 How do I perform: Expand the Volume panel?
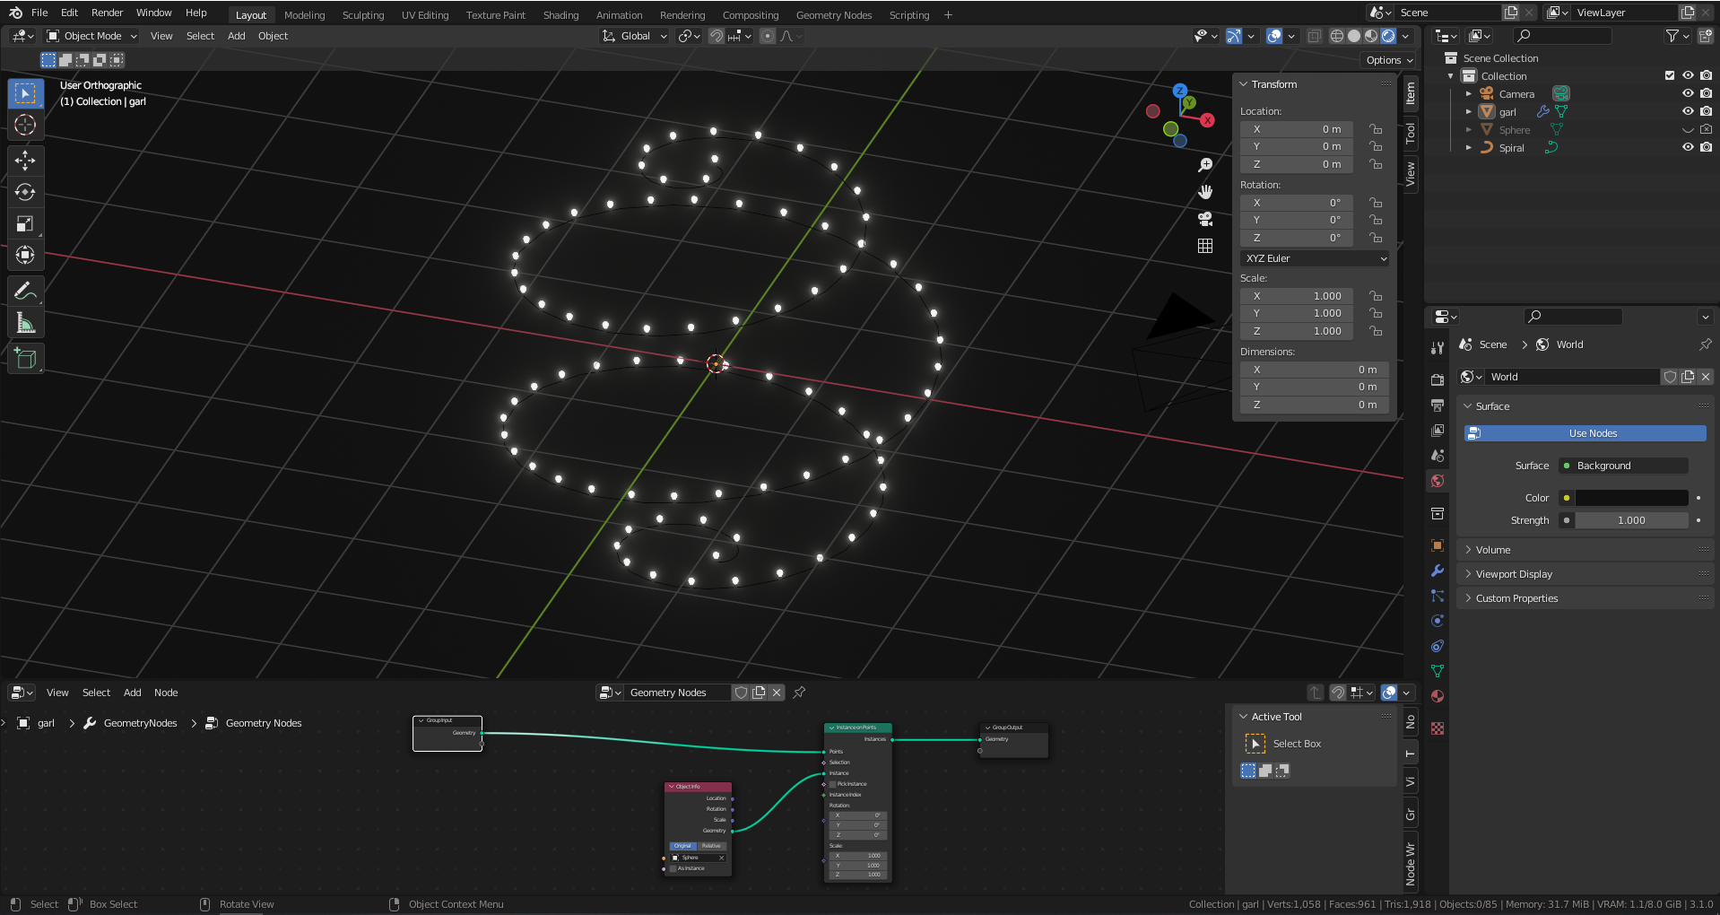pos(1493,550)
